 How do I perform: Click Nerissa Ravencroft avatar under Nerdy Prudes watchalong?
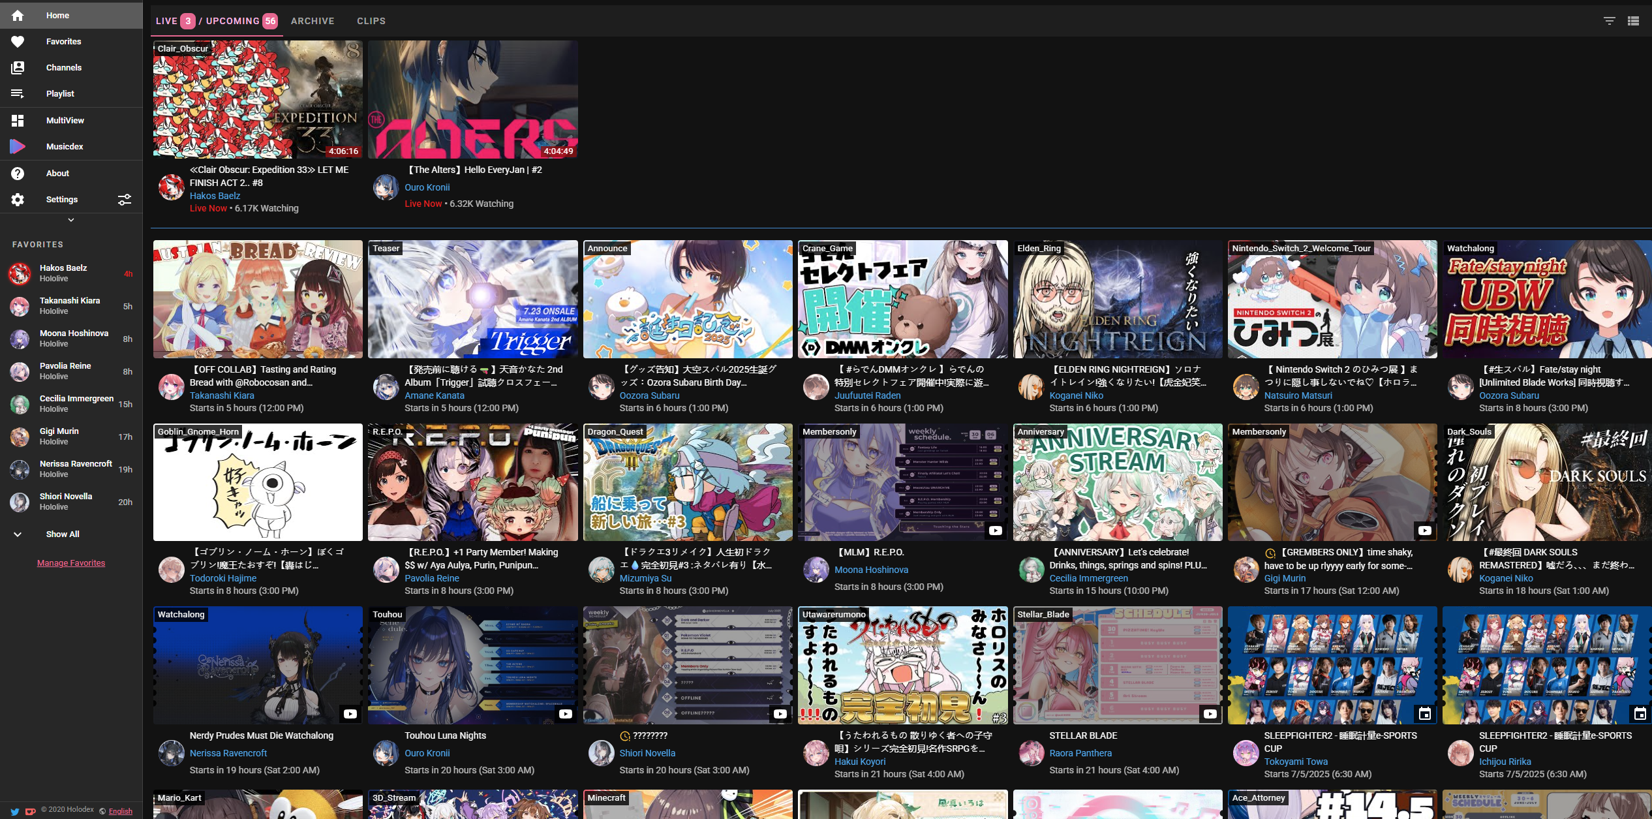click(x=172, y=753)
